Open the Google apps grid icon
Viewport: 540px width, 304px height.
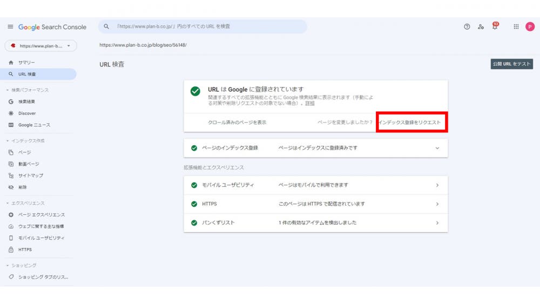point(516,26)
